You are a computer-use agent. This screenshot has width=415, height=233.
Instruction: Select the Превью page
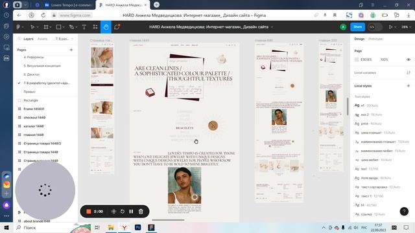(x=29, y=92)
